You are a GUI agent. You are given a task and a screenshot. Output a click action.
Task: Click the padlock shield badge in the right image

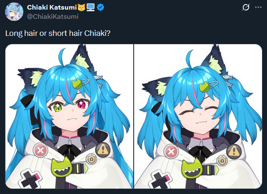pyautogui.click(x=222, y=160)
